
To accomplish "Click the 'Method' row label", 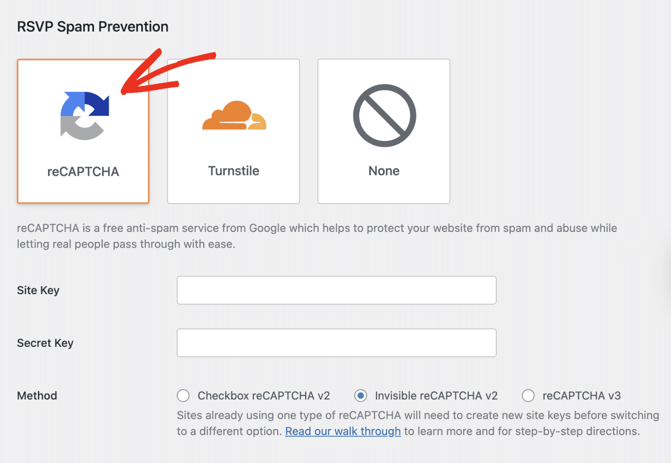I will point(37,396).
